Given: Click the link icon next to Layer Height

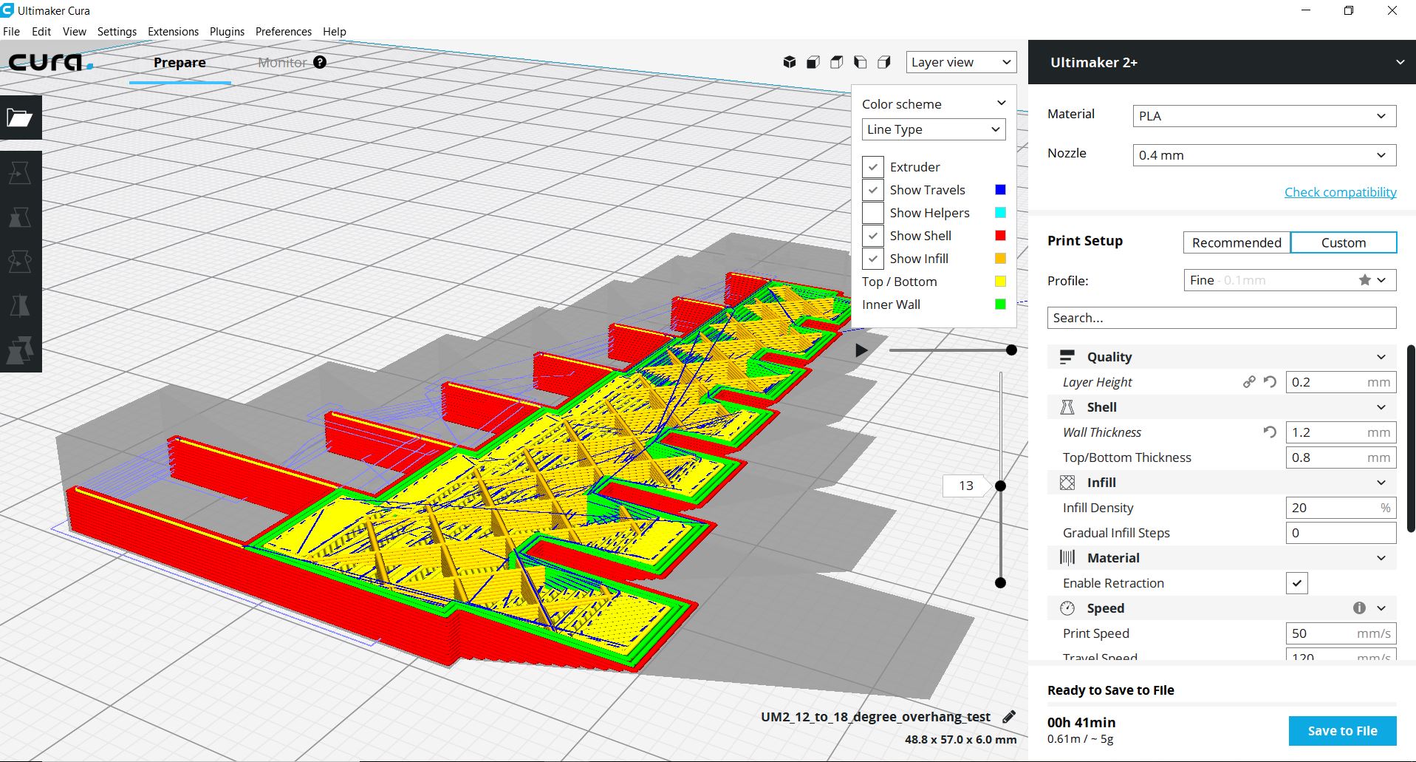Looking at the screenshot, I should 1249,382.
